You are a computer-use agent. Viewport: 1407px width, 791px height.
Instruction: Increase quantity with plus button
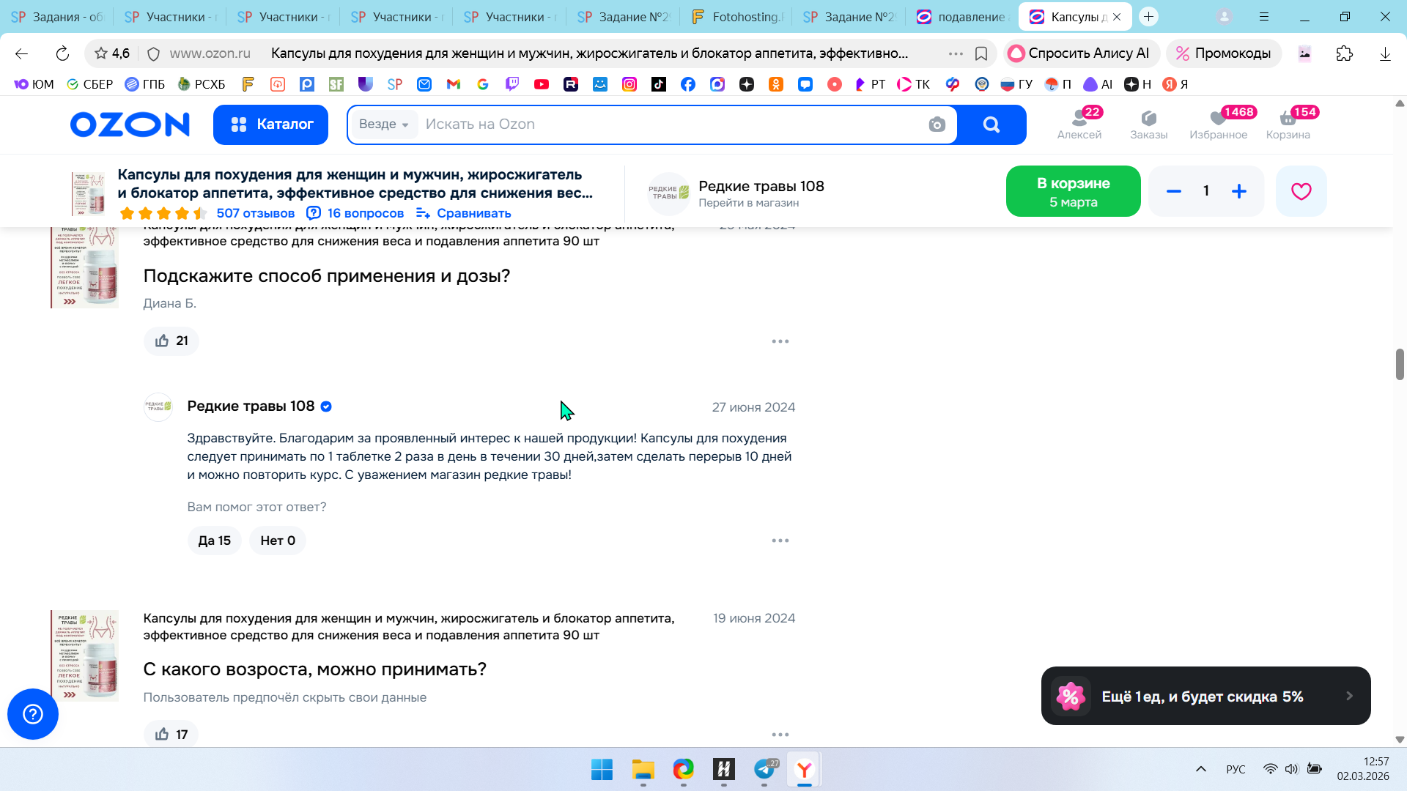click(1239, 191)
